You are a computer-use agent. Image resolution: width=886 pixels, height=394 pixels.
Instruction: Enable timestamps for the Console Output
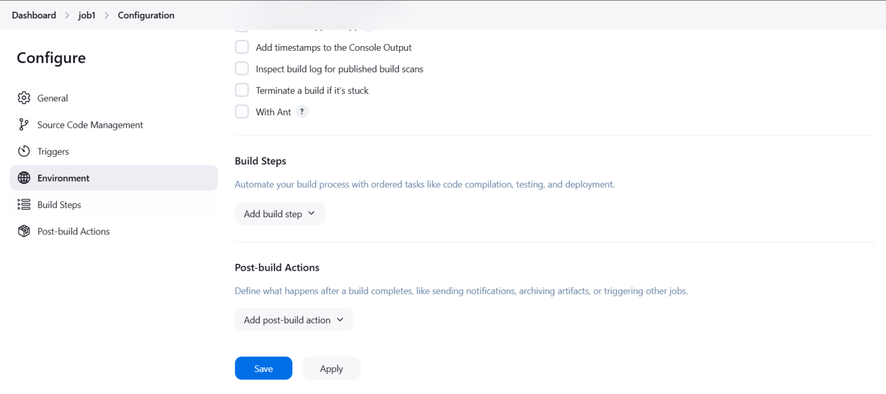click(242, 47)
